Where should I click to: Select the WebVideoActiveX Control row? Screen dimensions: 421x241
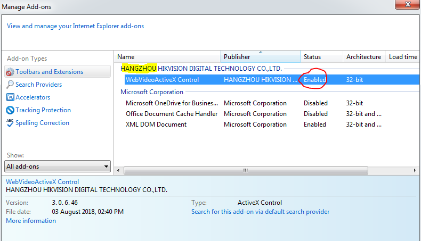163,80
